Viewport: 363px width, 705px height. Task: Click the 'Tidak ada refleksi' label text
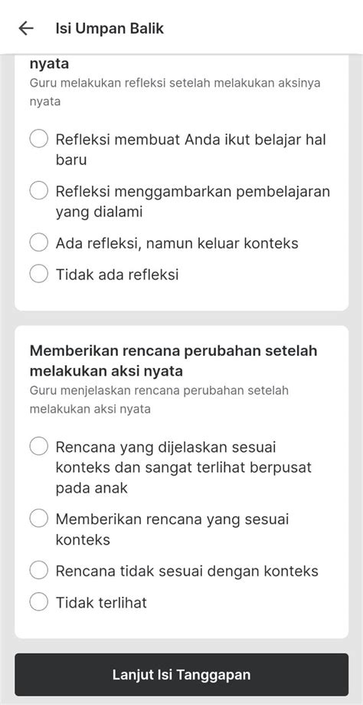(117, 275)
